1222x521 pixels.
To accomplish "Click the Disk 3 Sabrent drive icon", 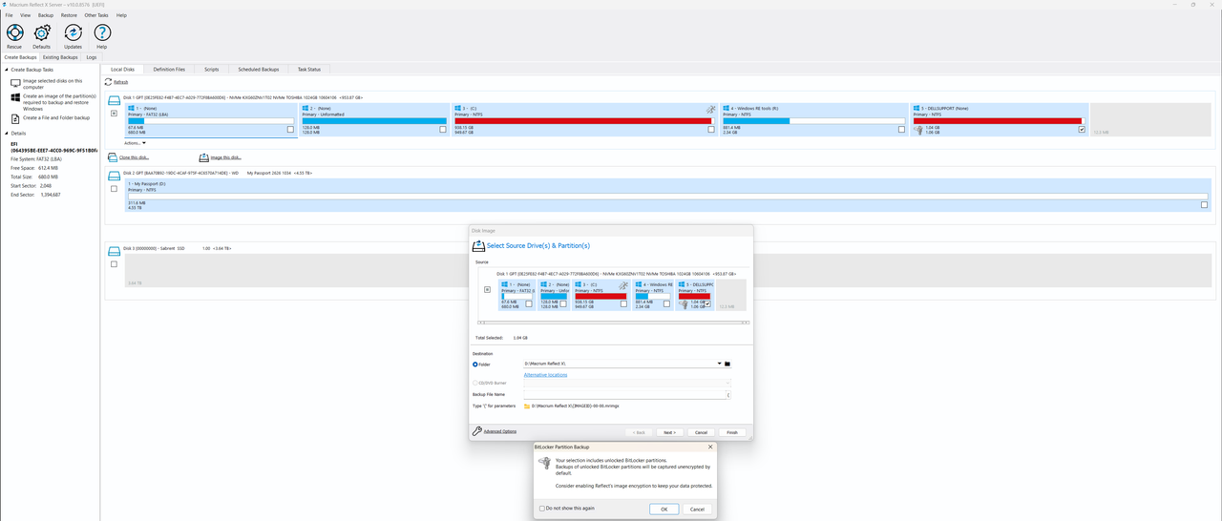I will coord(114,250).
